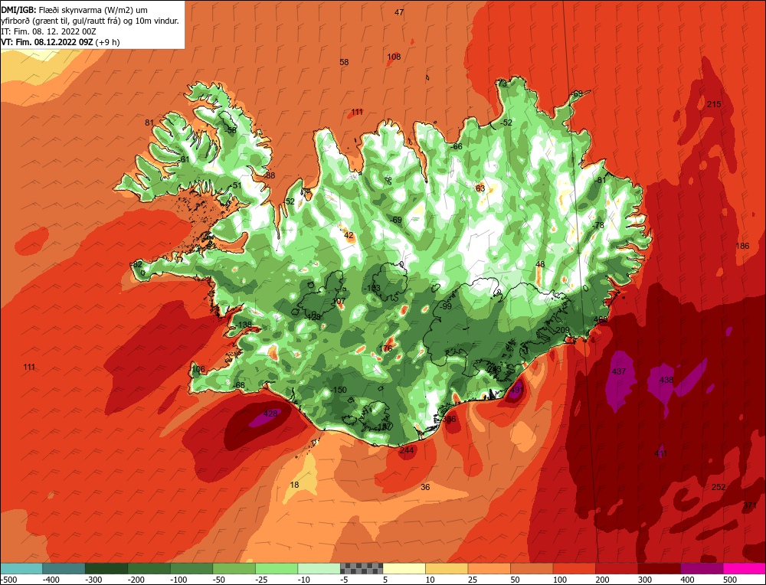Click the value 411 in the southeast sea
The image size is (766, 585).
point(660,453)
